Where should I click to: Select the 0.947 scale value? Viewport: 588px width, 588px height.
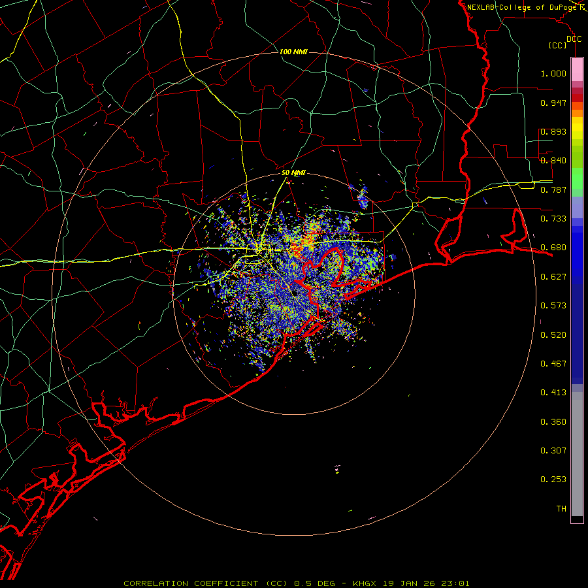click(x=553, y=103)
